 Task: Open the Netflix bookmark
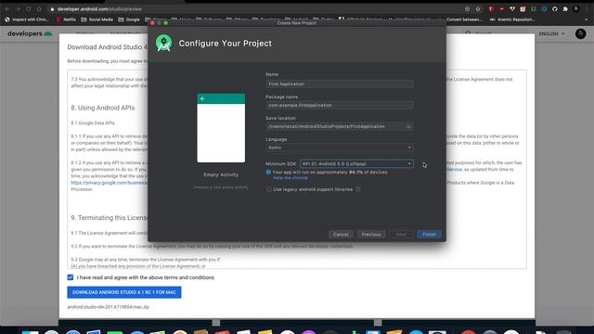[66, 19]
